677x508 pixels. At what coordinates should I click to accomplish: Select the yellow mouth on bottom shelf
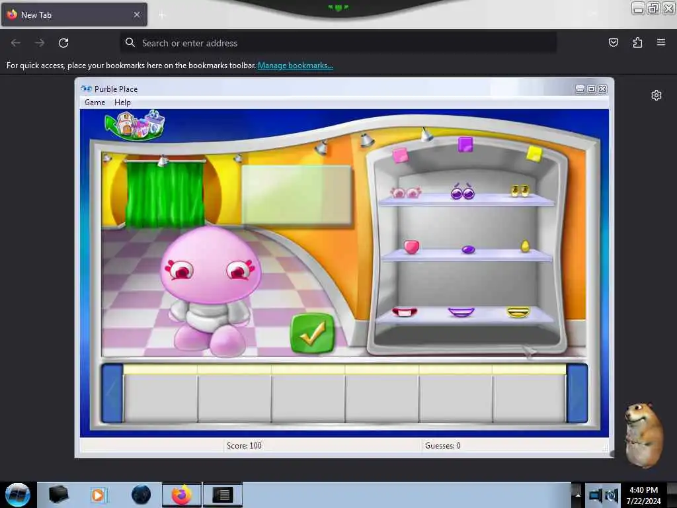tap(518, 312)
